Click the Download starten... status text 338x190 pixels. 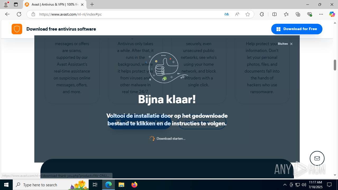pyautogui.click(x=171, y=139)
